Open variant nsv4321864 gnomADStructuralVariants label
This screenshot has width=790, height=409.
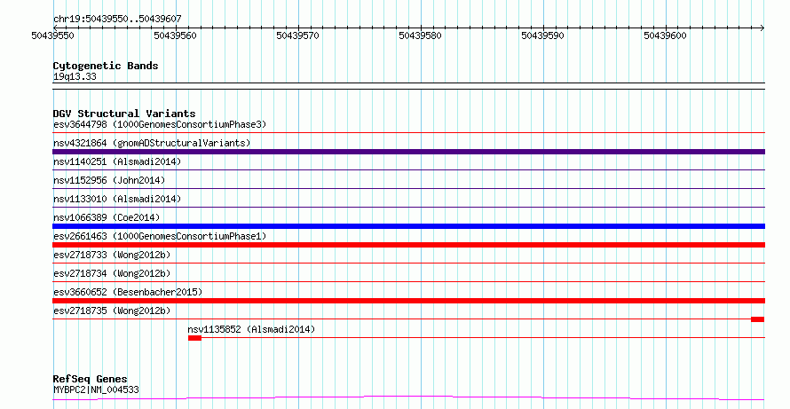point(152,143)
